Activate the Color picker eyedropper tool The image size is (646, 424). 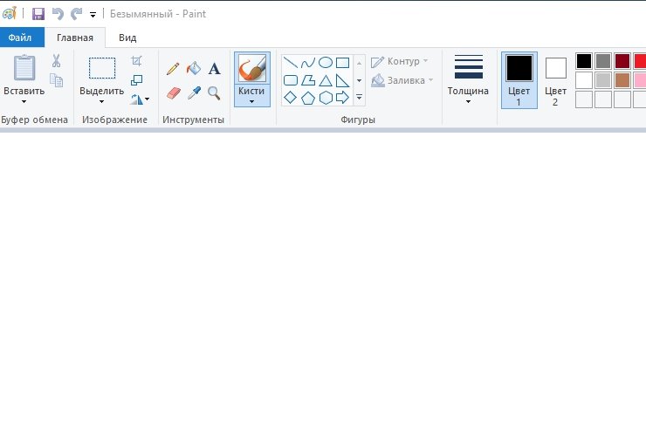pyautogui.click(x=194, y=92)
